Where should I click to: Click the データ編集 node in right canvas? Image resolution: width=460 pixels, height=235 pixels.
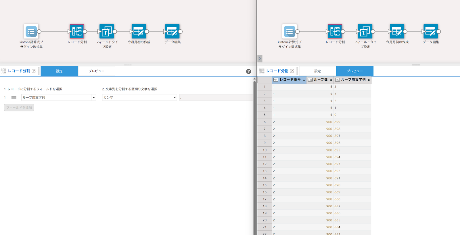click(x=430, y=31)
